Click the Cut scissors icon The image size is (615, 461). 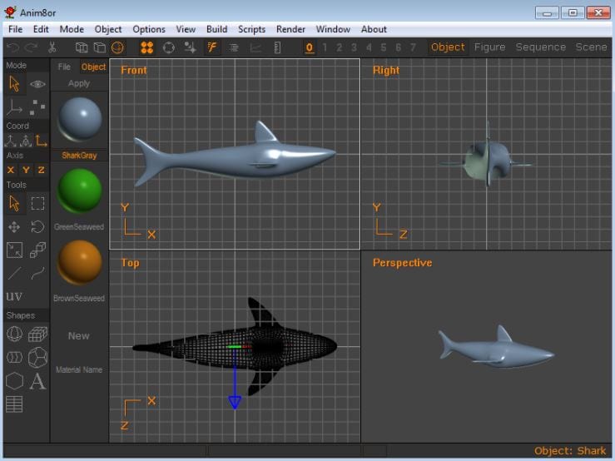[52, 47]
